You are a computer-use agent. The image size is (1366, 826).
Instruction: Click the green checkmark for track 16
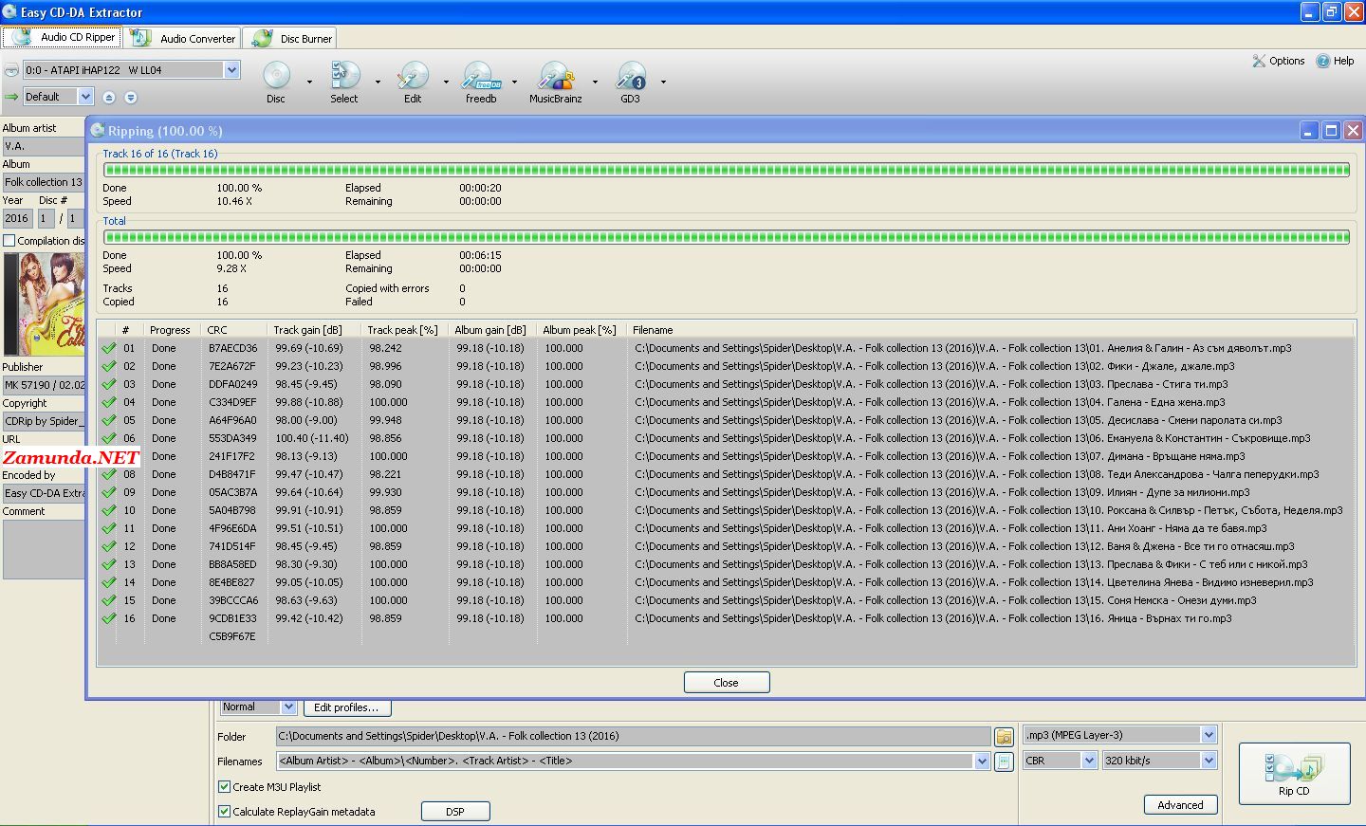coord(109,618)
